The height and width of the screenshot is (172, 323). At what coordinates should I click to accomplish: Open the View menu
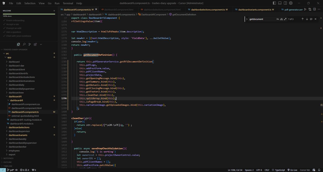pyautogui.click(x=41, y=3)
